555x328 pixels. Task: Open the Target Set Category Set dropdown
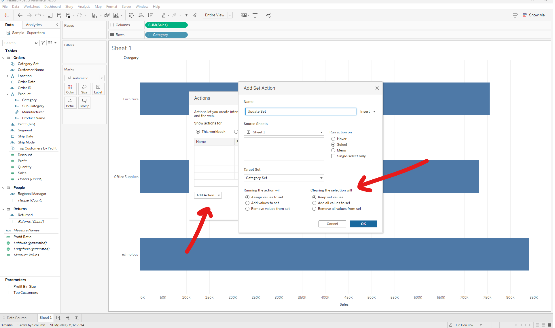tap(284, 178)
